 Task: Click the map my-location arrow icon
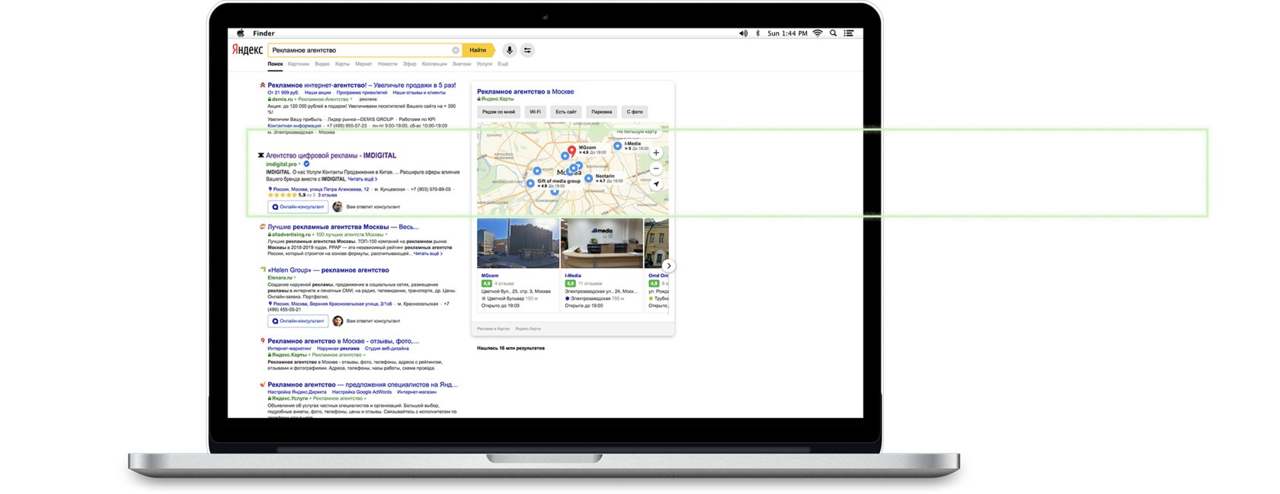pyautogui.click(x=656, y=184)
